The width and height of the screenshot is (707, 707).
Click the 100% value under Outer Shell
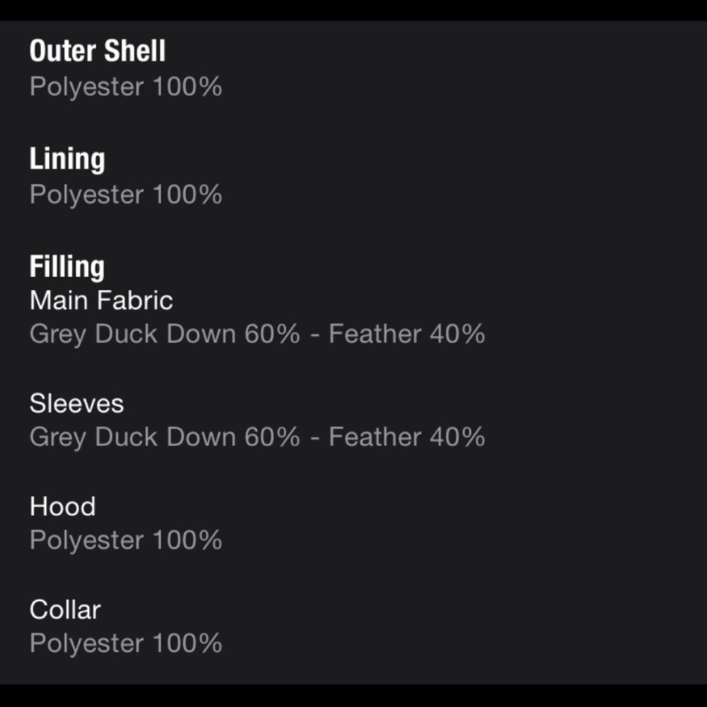pos(187,86)
